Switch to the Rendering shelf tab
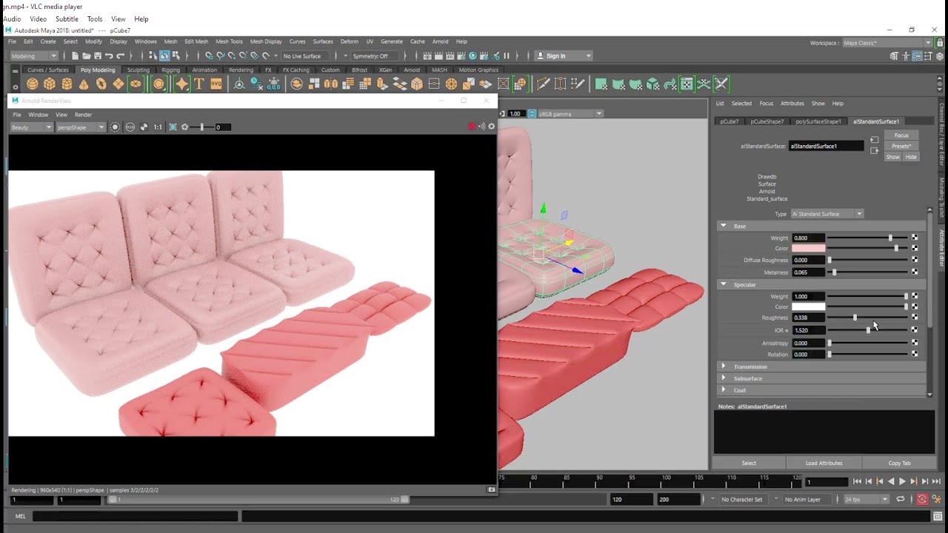 click(241, 70)
